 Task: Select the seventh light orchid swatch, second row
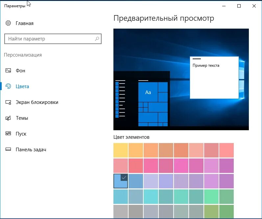coord(211,166)
